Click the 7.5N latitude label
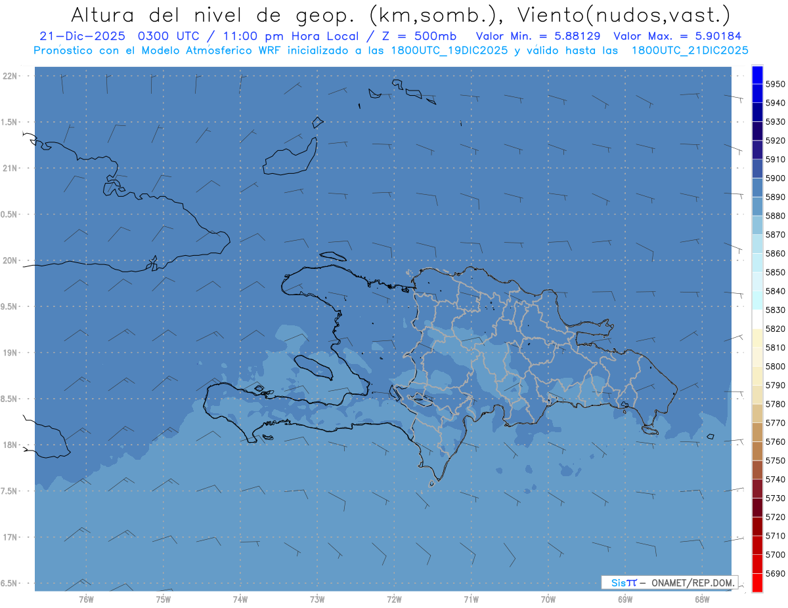The width and height of the screenshot is (788, 608). 10,491
